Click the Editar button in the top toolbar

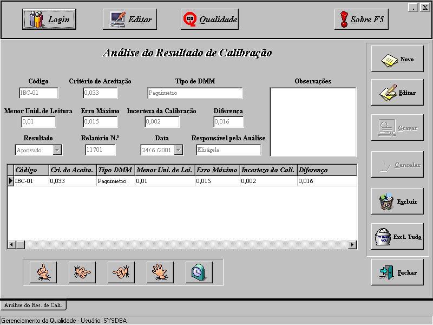(130, 19)
